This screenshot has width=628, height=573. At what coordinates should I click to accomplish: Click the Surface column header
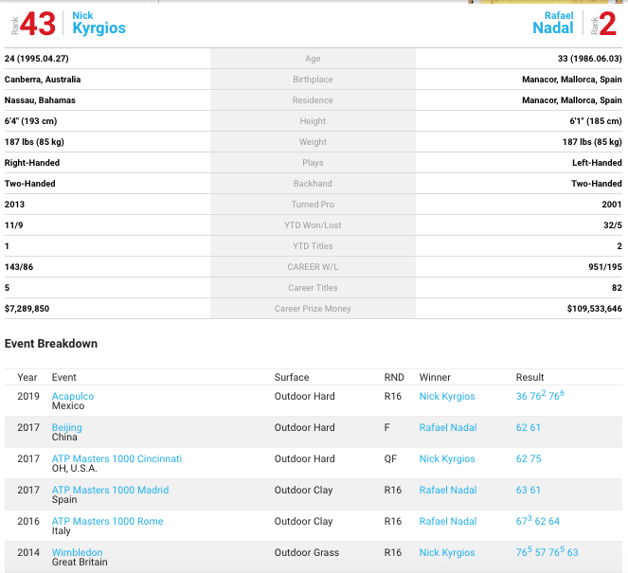(292, 377)
